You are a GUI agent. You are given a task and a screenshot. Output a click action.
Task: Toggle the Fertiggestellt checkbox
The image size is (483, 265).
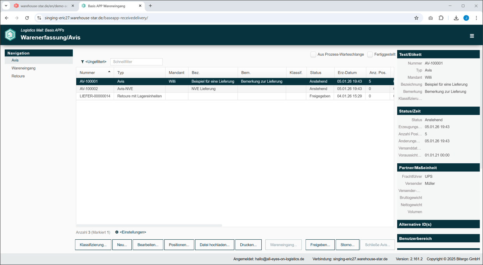pyautogui.click(x=370, y=55)
